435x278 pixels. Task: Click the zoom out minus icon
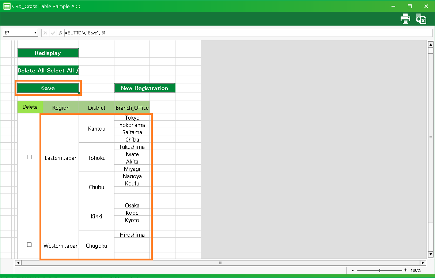tap(353, 270)
